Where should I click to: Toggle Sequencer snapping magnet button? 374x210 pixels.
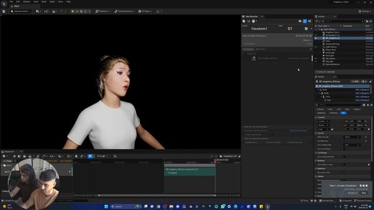coord(90,156)
